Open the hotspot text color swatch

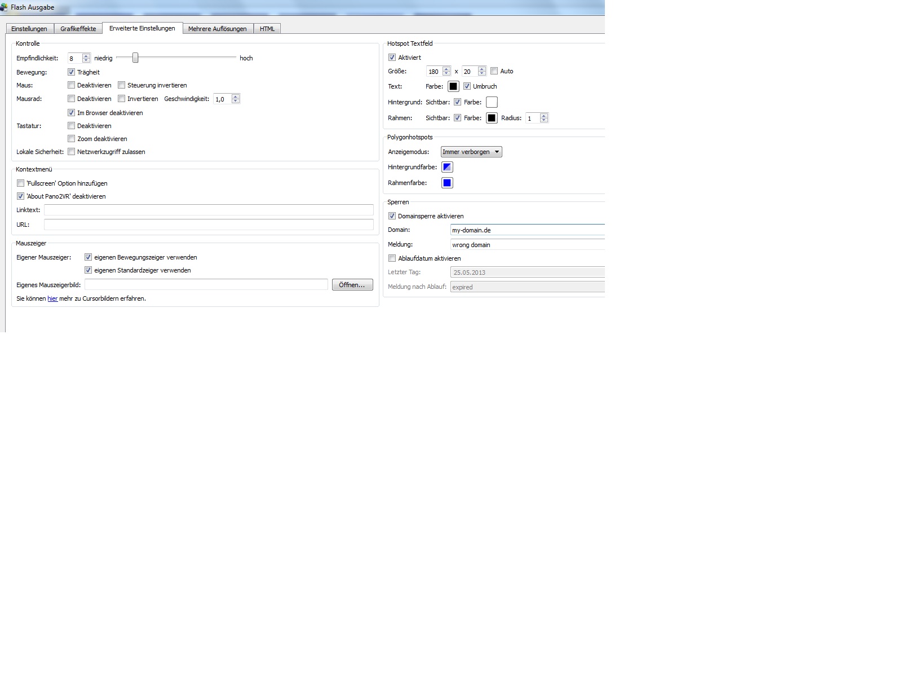pos(453,86)
